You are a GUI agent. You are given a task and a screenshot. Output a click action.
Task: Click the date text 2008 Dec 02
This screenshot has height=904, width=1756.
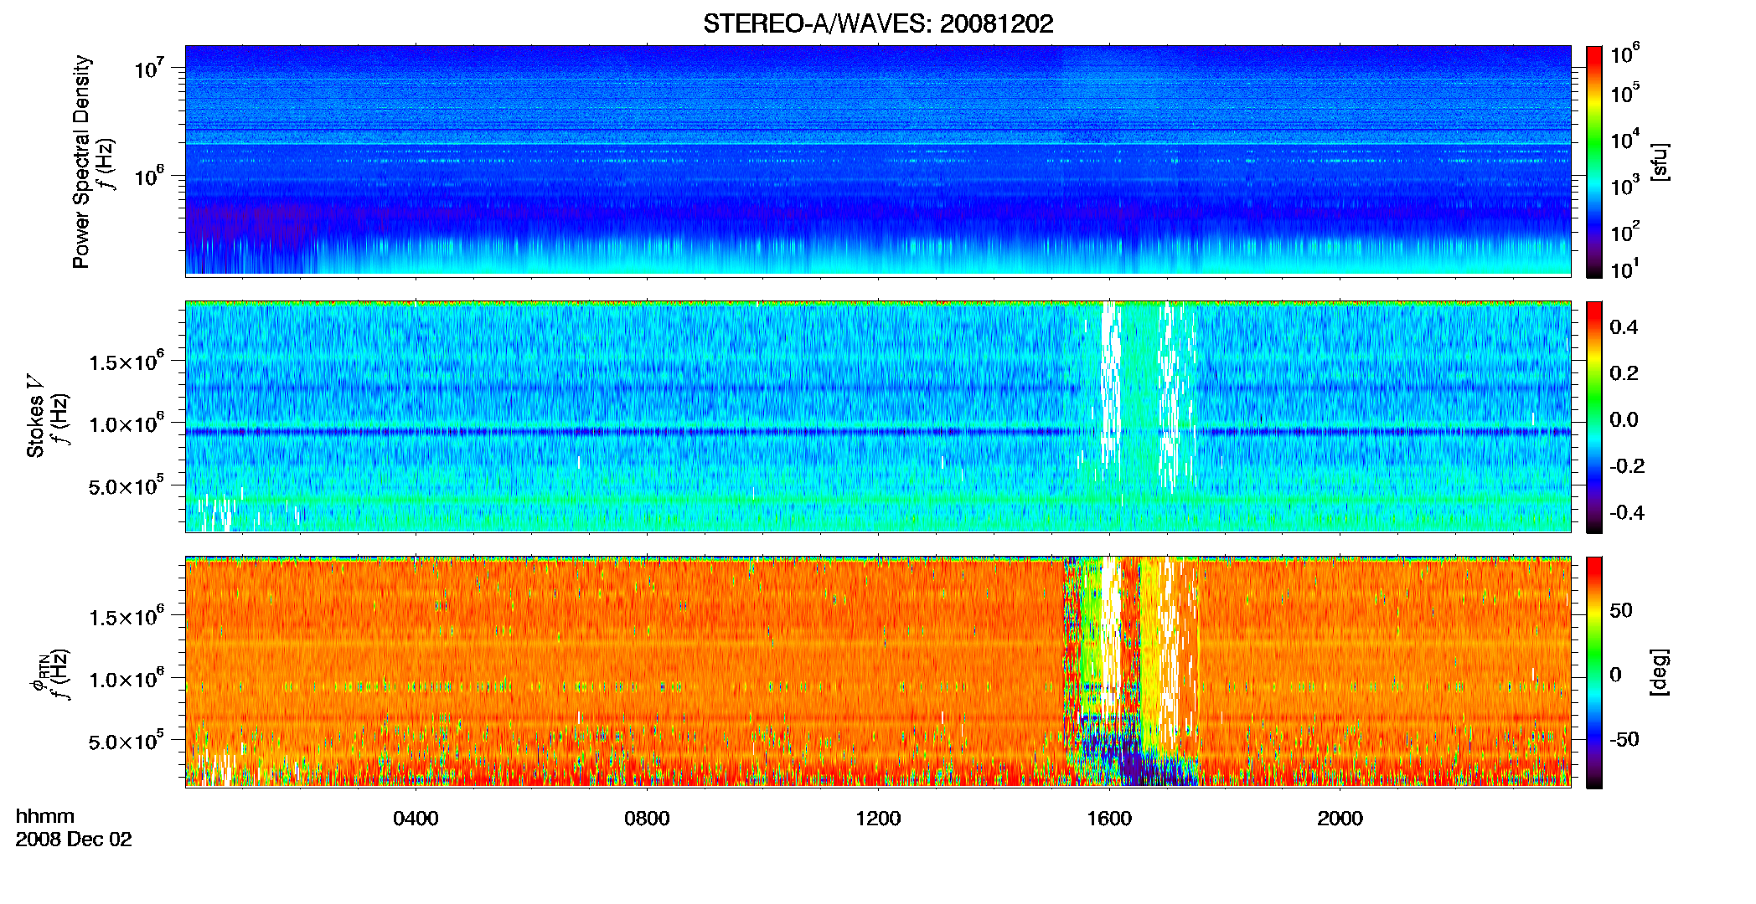click(x=74, y=840)
